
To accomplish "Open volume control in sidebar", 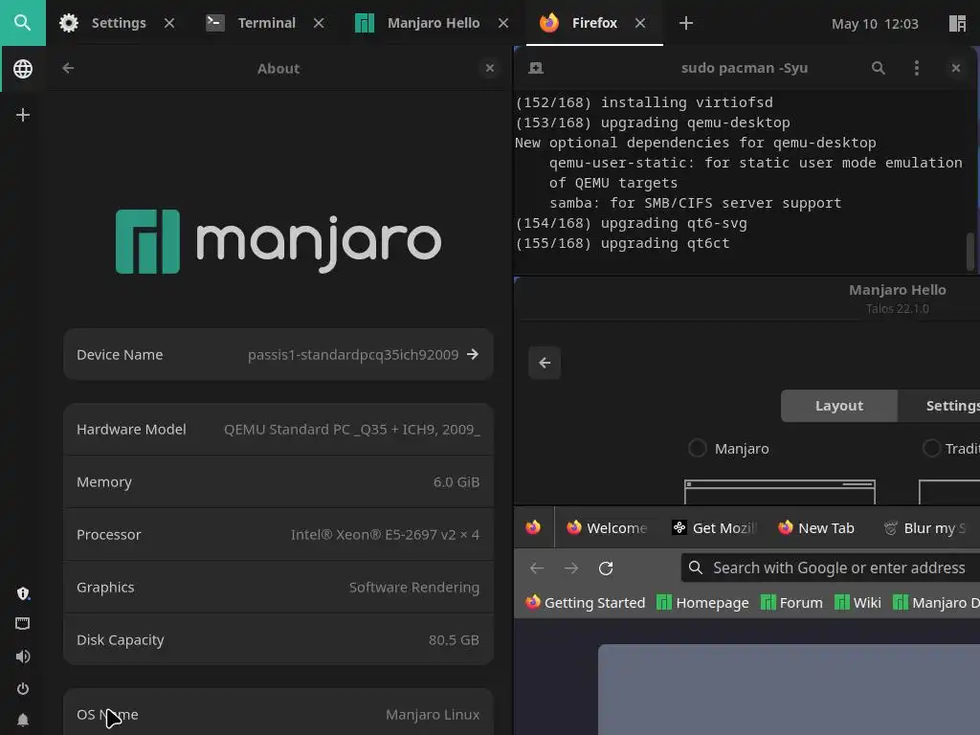I will point(23,657).
